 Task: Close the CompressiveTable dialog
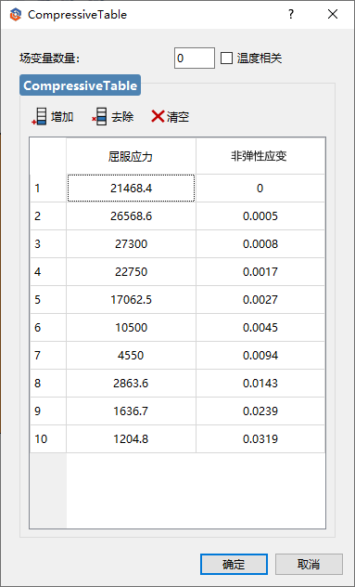(x=332, y=14)
